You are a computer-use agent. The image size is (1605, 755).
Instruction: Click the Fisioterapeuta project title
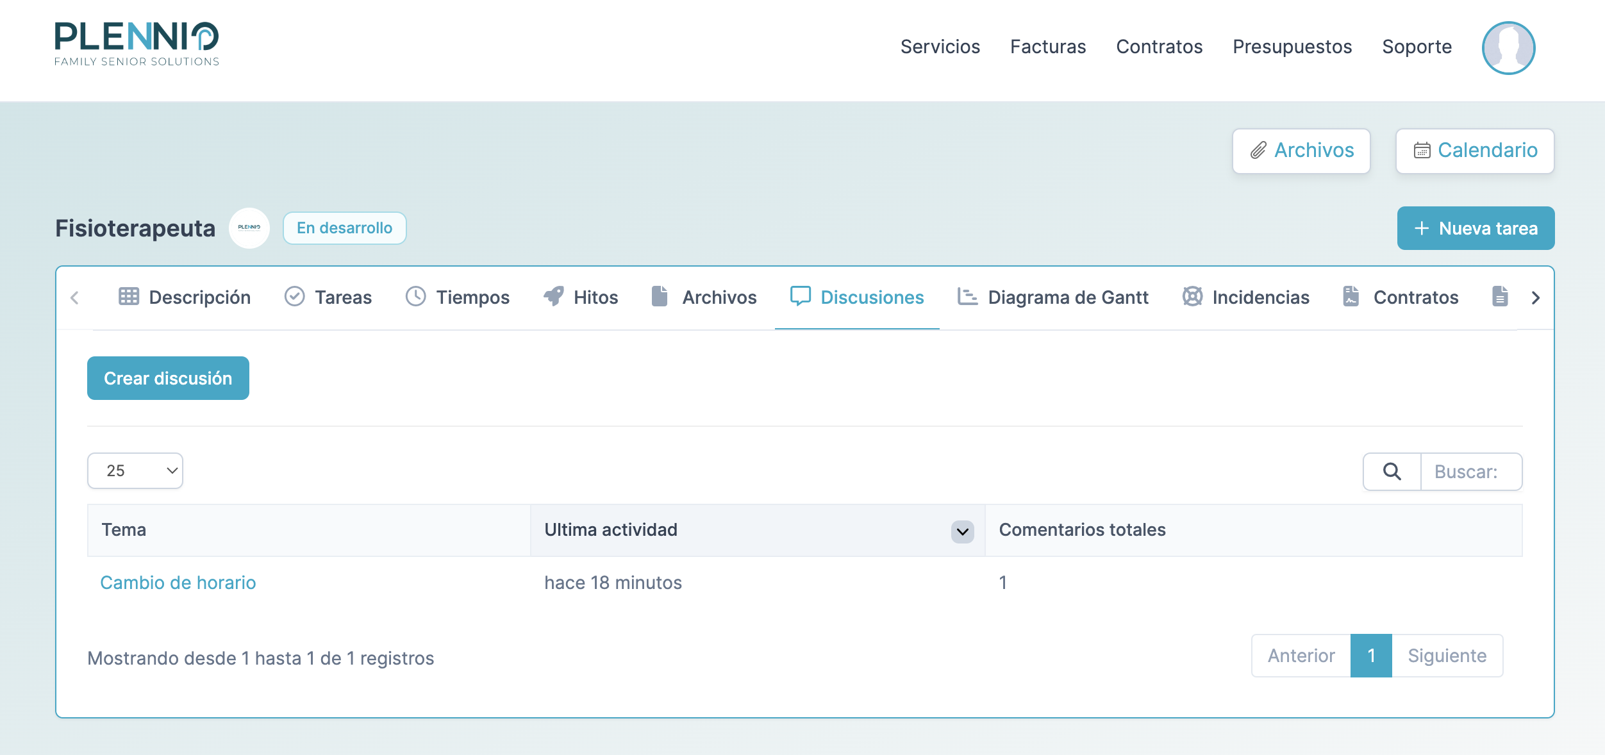coord(135,228)
